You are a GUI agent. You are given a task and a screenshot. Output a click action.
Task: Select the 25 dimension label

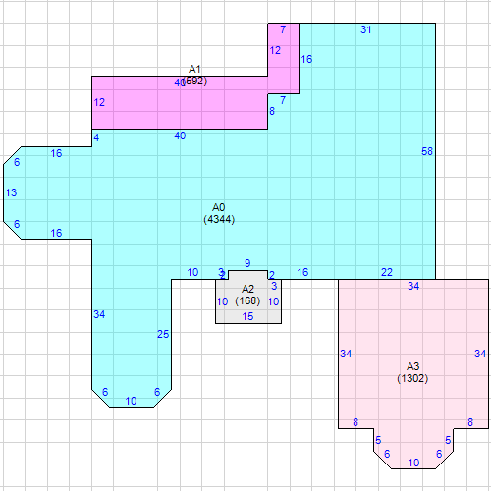[x=163, y=334]
